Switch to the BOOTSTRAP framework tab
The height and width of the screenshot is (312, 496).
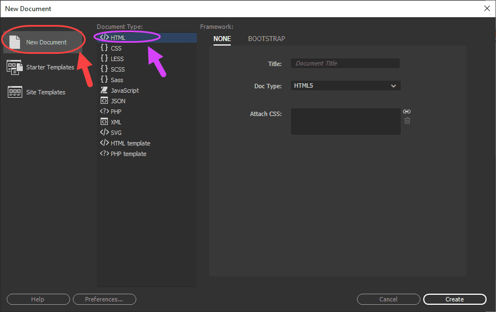[266, 39]
